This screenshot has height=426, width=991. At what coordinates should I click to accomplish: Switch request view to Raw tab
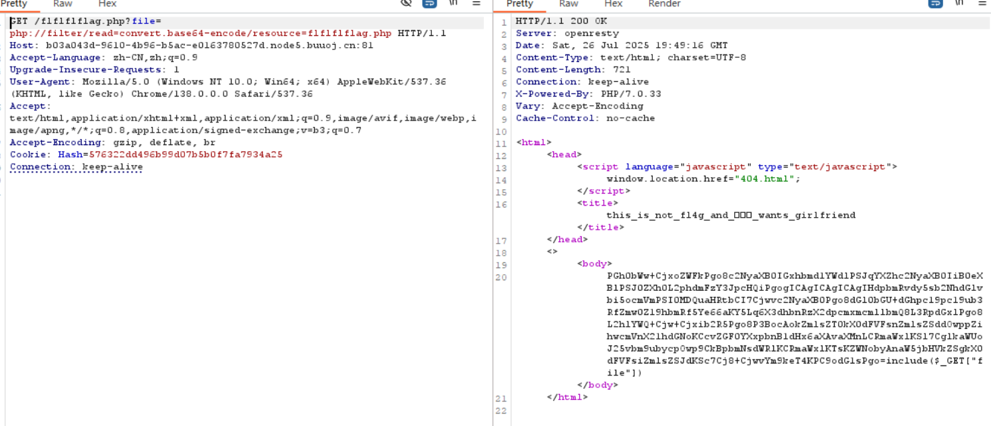(x=63, y=4)
